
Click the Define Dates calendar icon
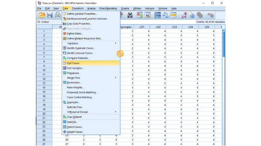tap(65, 33)
